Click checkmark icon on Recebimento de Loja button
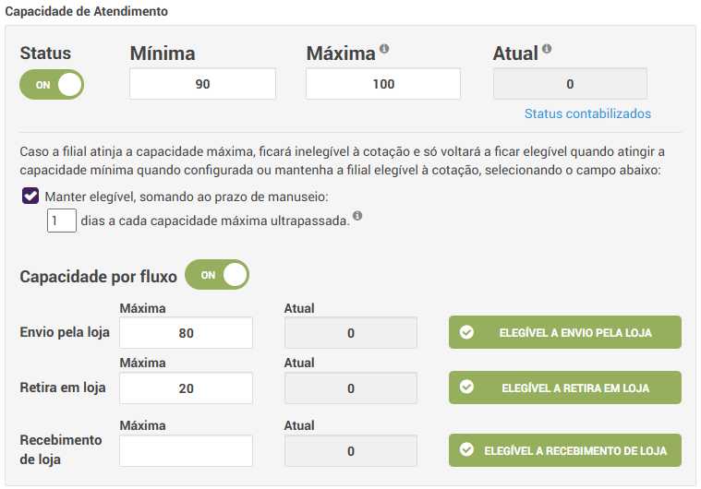Screen dimensions: 701x489 point(466,450)
